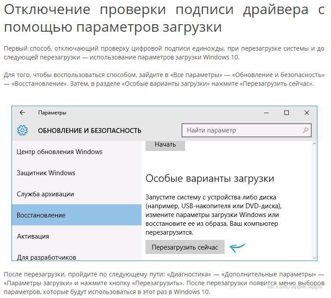Minimize the Параметры window
The height and width of the screenshot is (298, 331).
click(266, 113)
